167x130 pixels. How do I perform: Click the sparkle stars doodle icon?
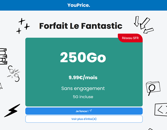coord(23,26)
